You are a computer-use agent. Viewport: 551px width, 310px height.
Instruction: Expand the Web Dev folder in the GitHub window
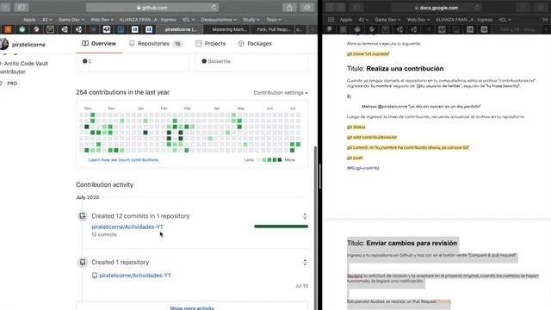(102, 20)
